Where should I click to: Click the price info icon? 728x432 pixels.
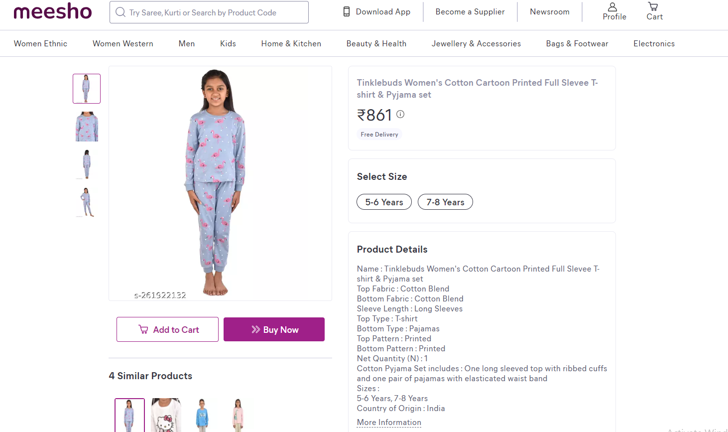pyautogui.click(x=400, y=114)
